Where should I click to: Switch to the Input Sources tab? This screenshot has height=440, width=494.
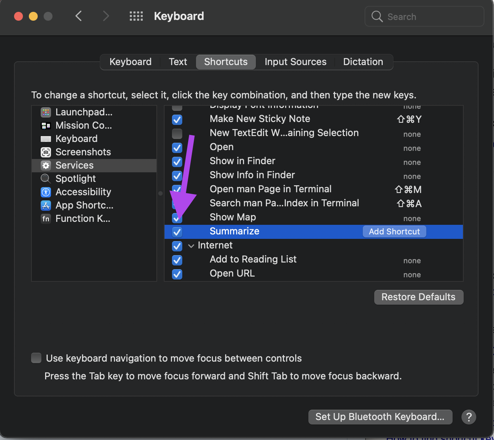295,62
